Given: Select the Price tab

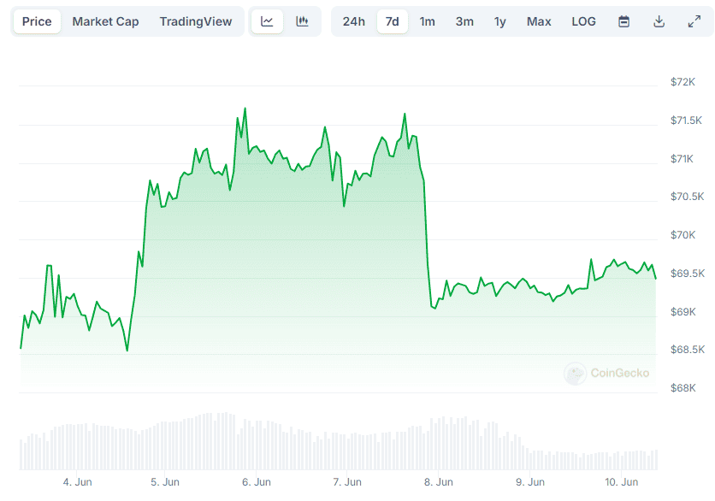Looking at the screenshot, I should tap(37, 21).
